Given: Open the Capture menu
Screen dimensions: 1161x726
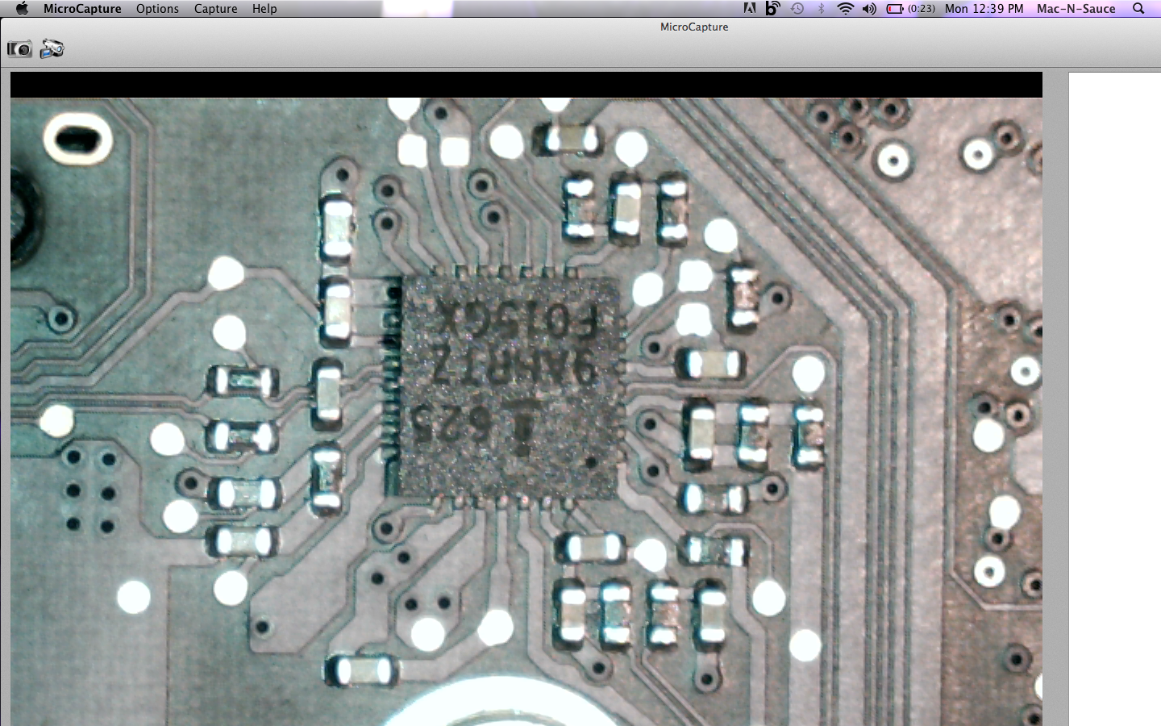Looking at the screenshot, I should click(215, 8).
